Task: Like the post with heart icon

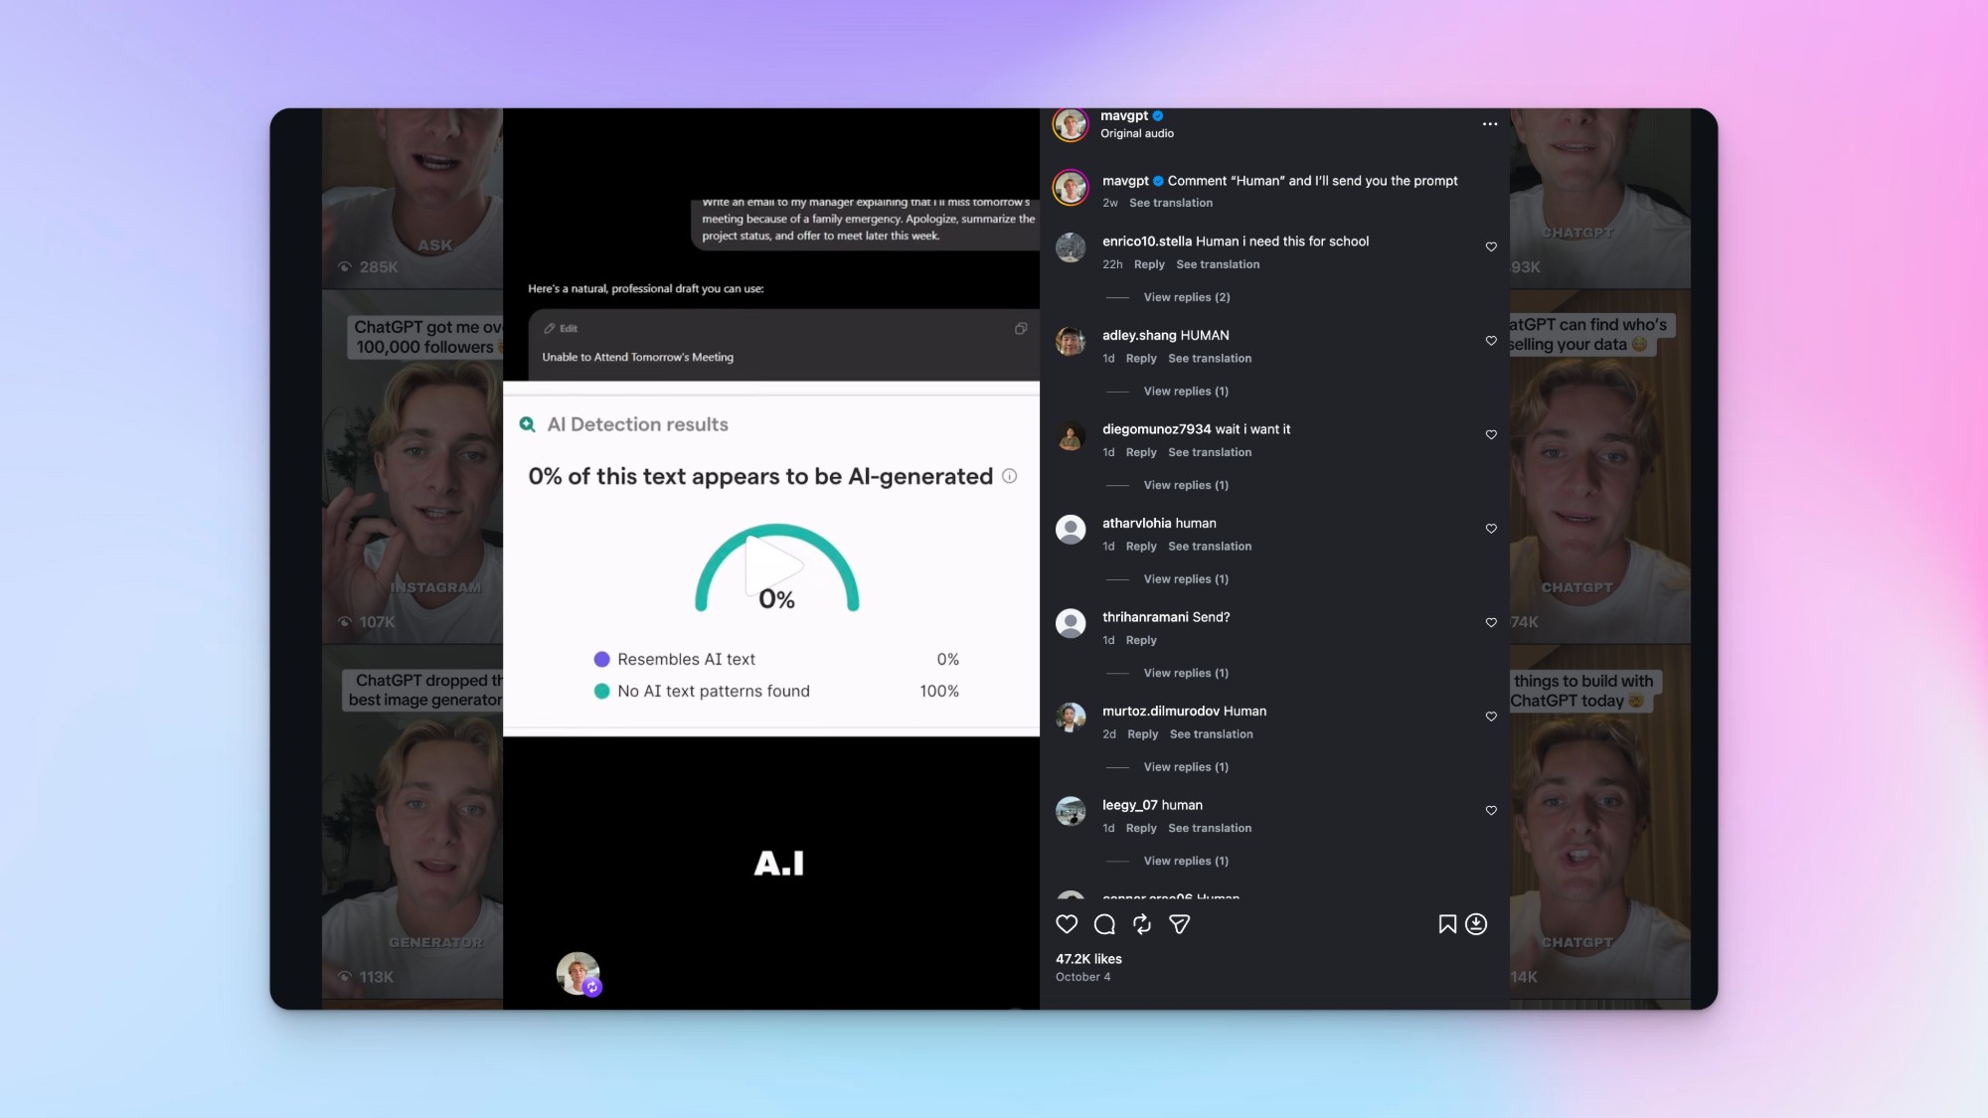Action: tap(1067, 924)
